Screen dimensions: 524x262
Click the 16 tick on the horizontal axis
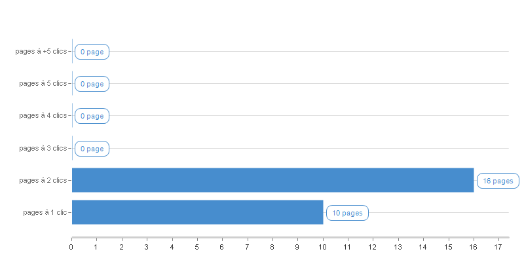473,248
